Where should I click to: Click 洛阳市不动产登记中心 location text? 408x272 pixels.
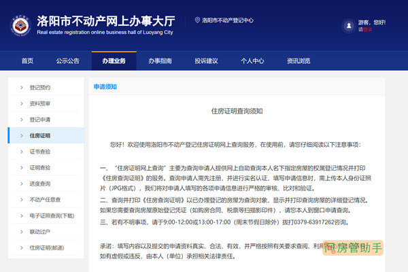click(228, 20)
